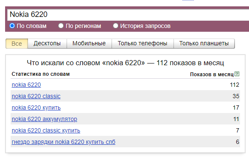Screen dimensions: 249x160
Task: Click the value 11 for аккумулятор row
Action: point(236,119)
